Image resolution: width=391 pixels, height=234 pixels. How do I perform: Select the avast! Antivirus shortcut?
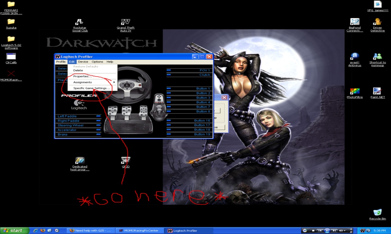(355, 60)
